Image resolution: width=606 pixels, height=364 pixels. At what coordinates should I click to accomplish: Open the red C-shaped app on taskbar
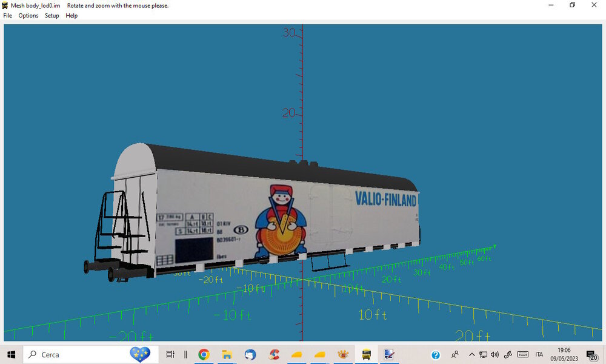click(274, 354)
